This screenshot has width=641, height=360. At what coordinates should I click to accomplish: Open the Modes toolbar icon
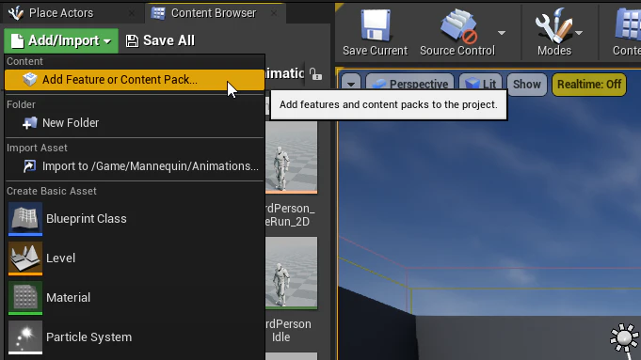(x=553, y=25)
